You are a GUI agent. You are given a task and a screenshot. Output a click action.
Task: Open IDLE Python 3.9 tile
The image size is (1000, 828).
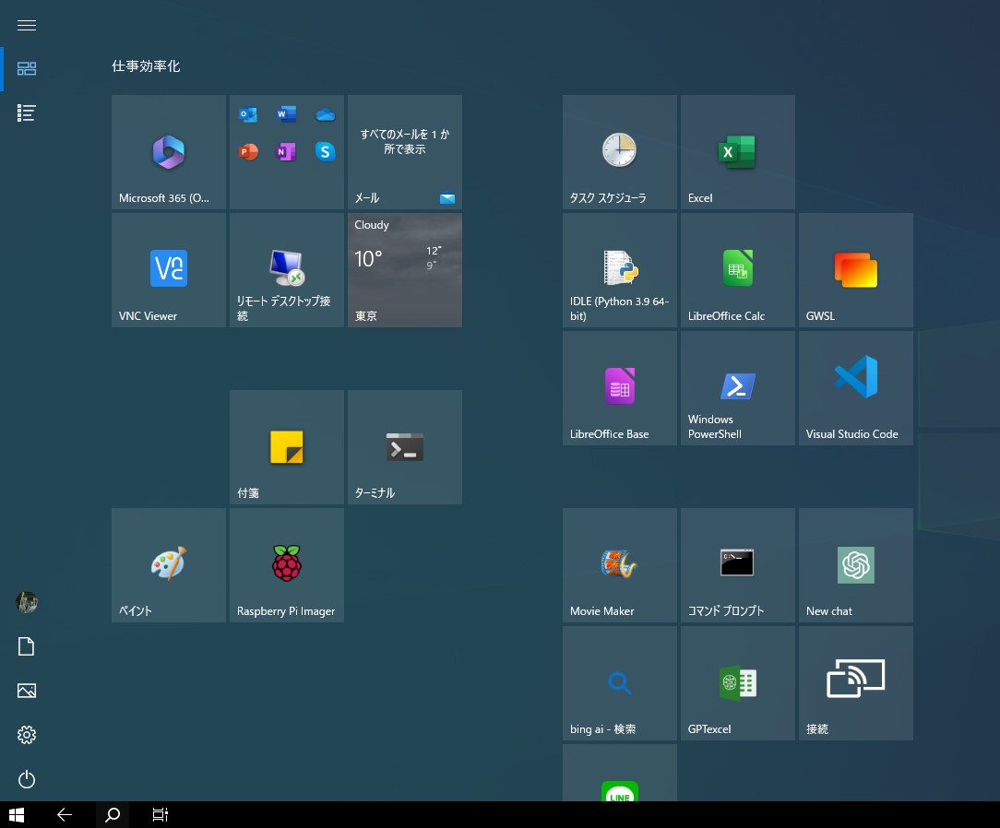pyautogui.click(x=619, y=270)
